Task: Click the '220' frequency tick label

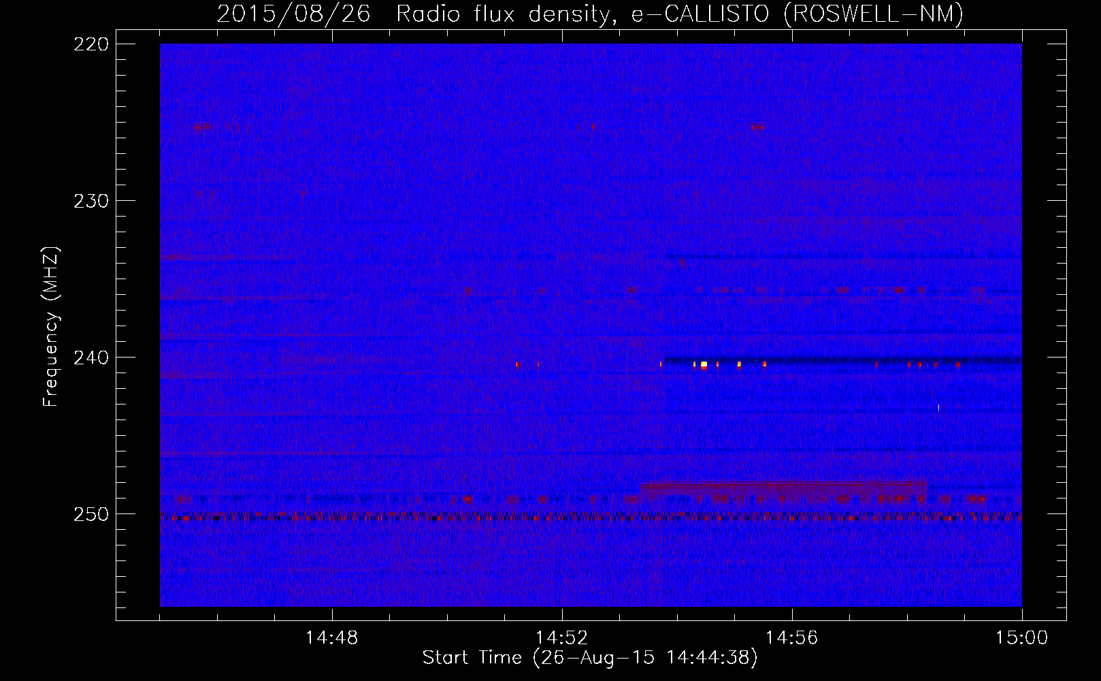Action: point(91,44)
